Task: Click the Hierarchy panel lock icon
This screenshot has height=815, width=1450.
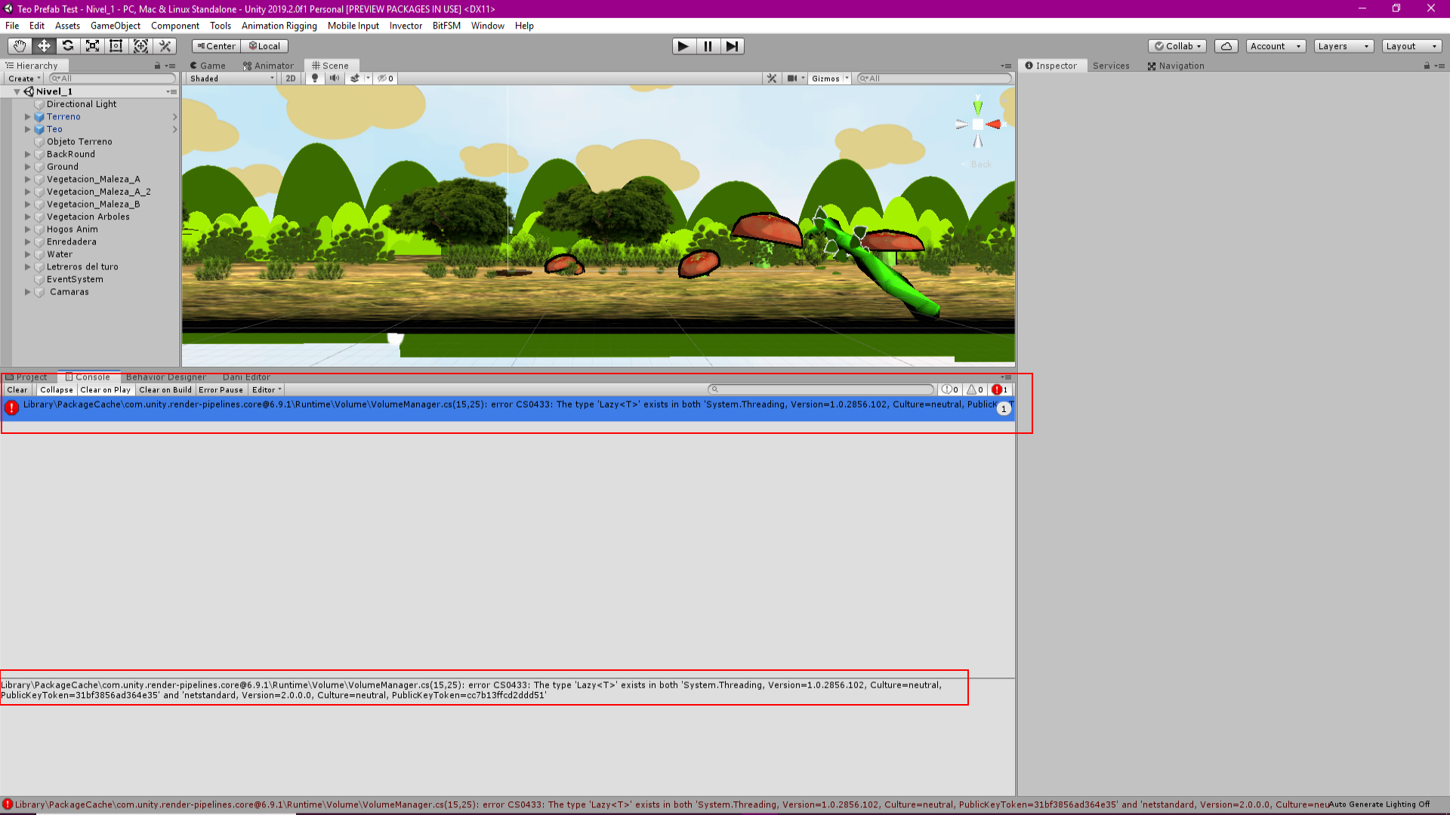Action: point(157,66)
